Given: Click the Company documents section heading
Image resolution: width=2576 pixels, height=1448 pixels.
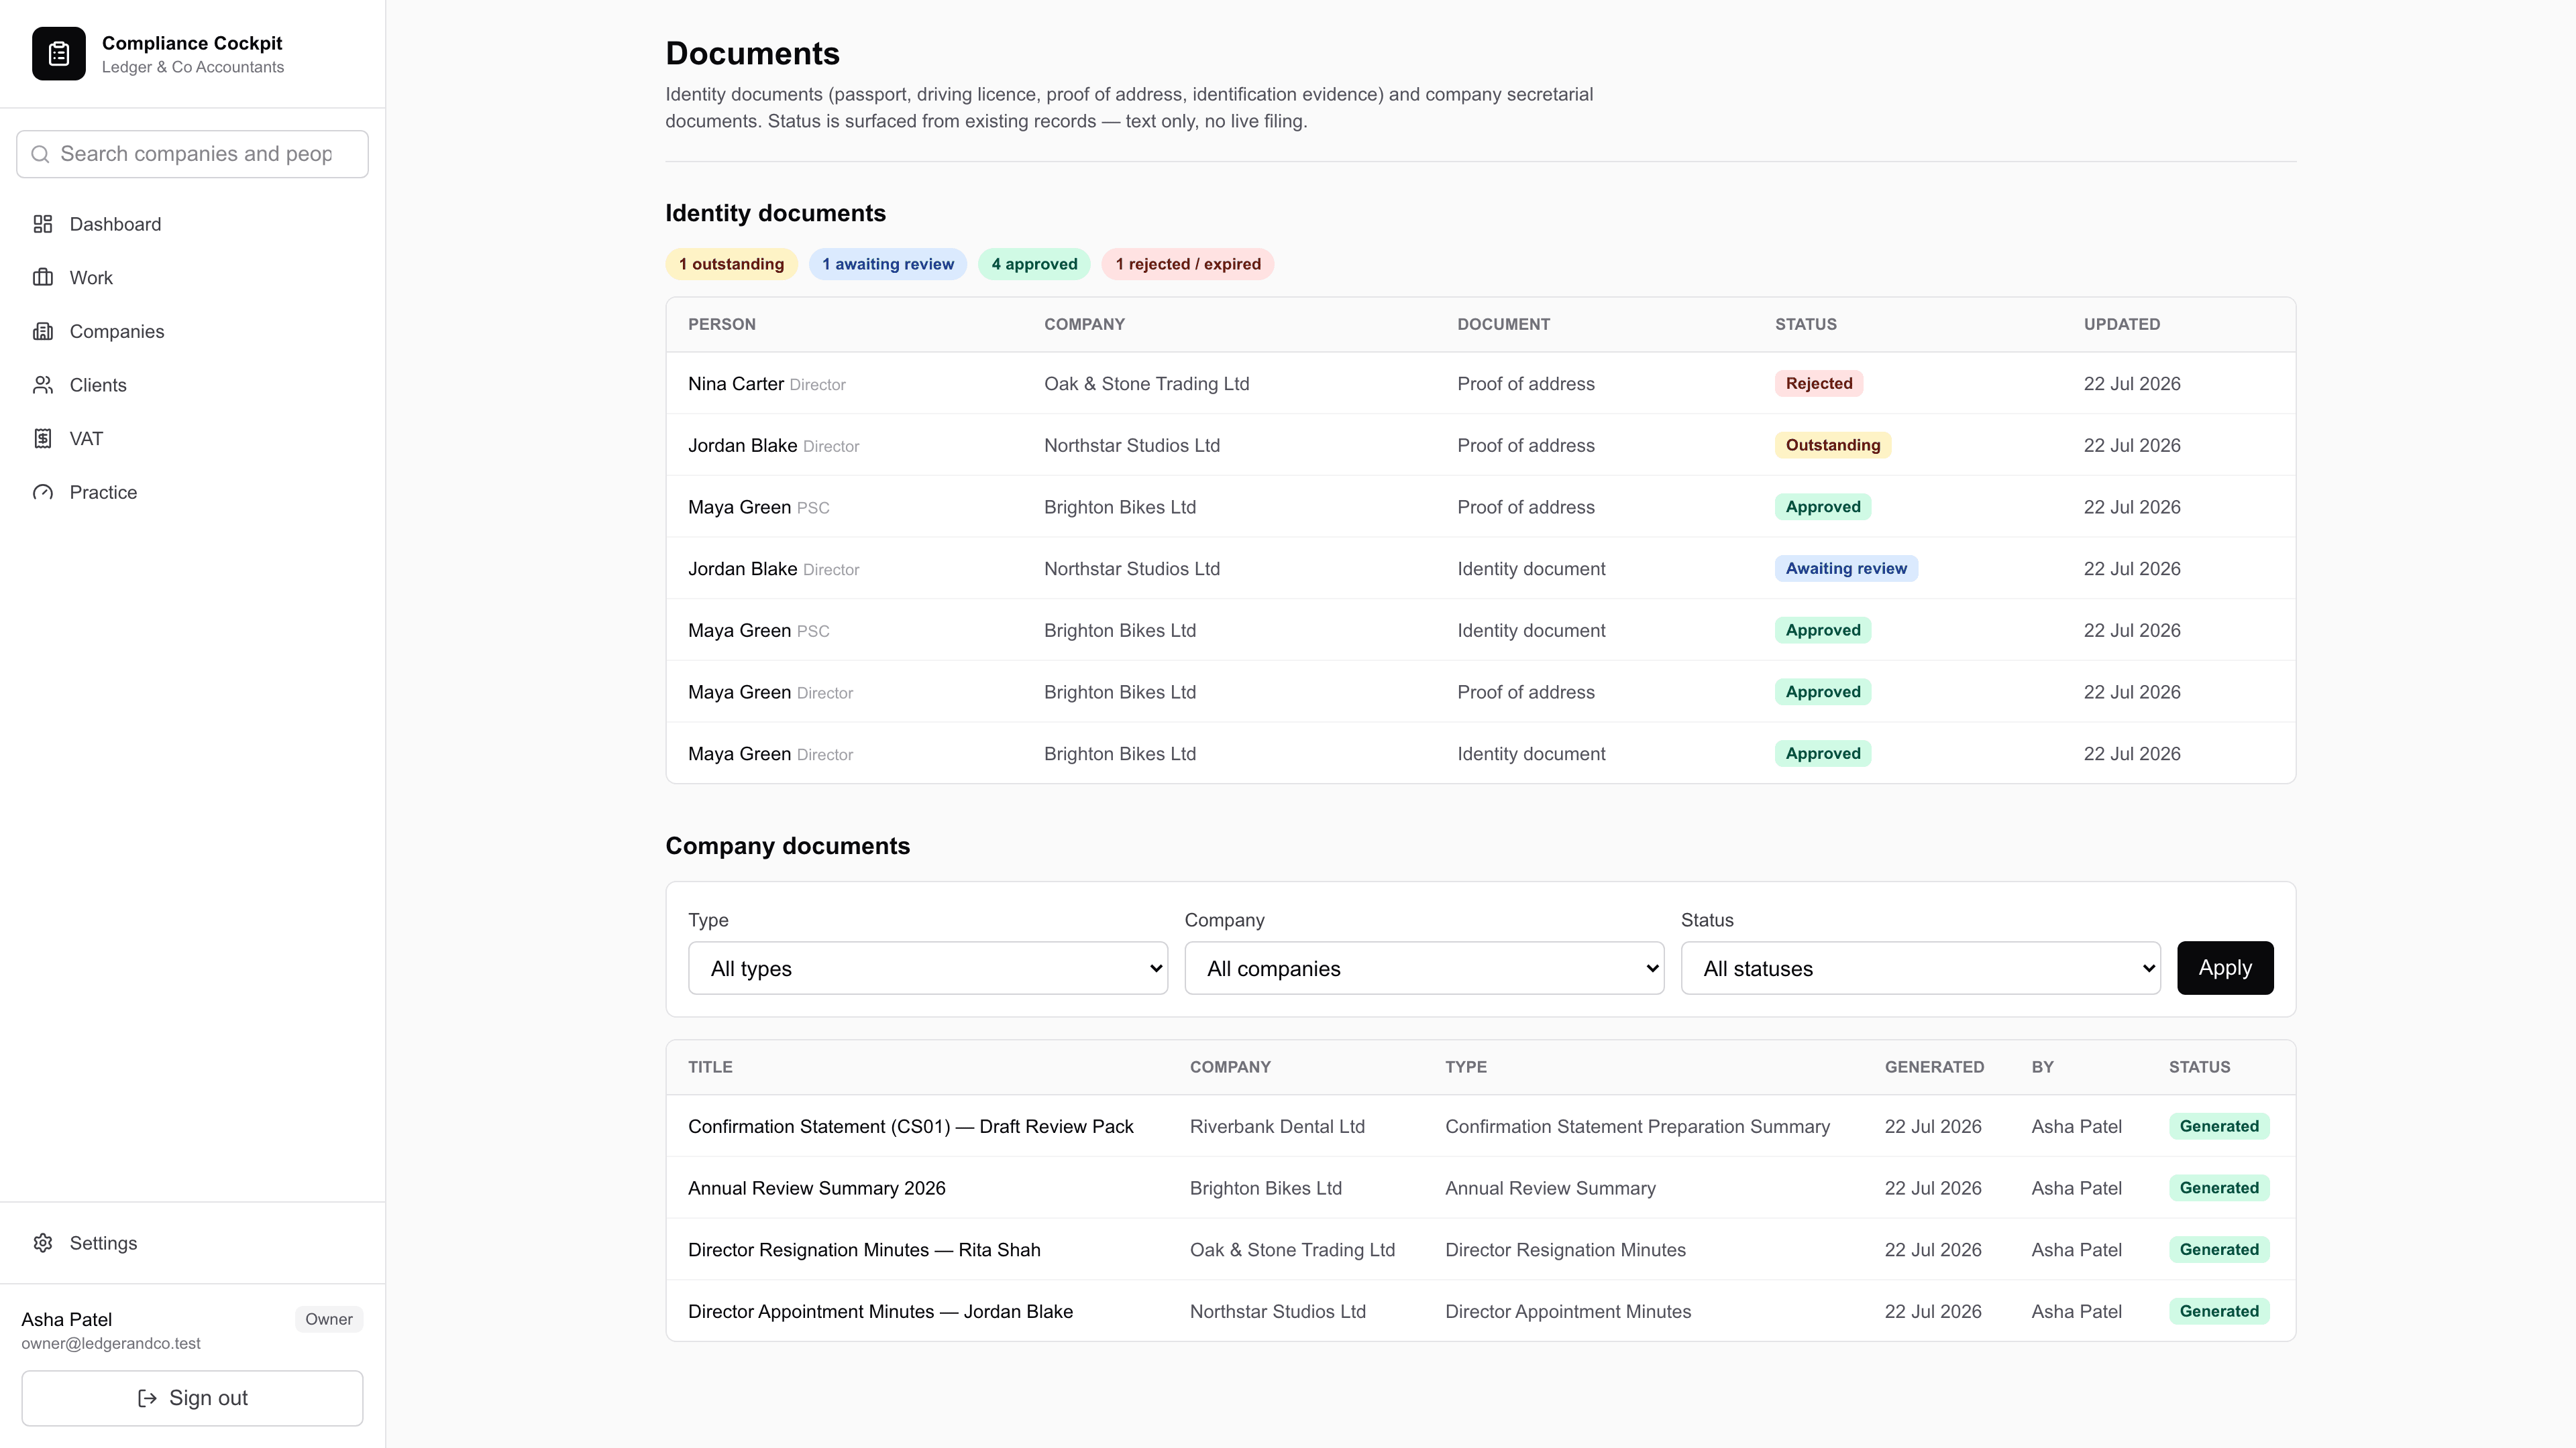Looking at the screenshot, I should click(788, 847).
